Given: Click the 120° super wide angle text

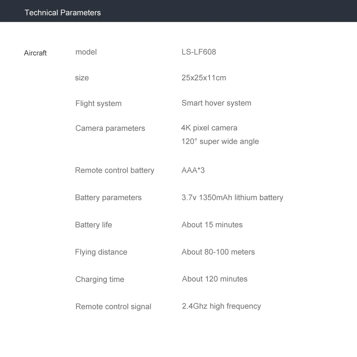Looking at the screenshot, I should click(x=220, y=141).
